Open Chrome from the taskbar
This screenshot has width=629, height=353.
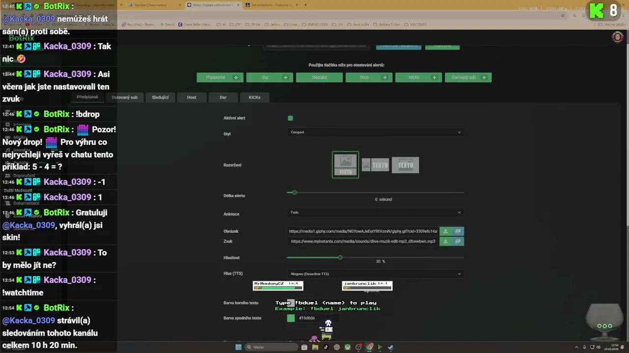(369, 347)
